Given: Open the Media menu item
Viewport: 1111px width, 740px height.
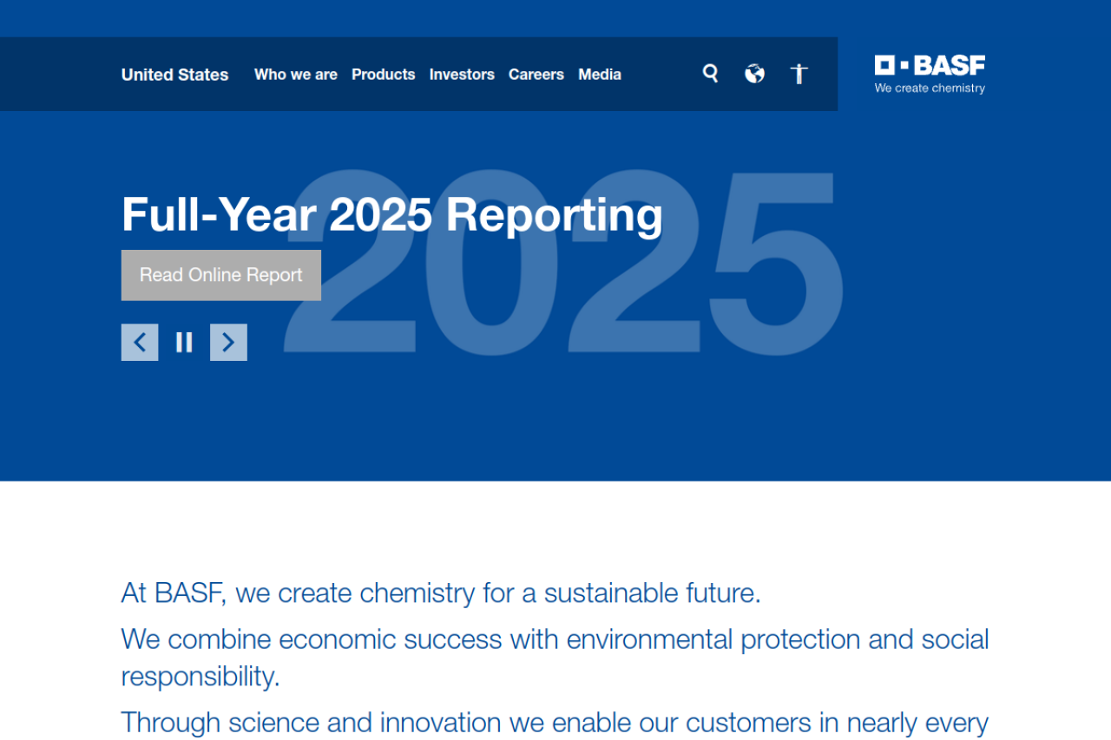Looking at the screenshot, I should 599,75.
